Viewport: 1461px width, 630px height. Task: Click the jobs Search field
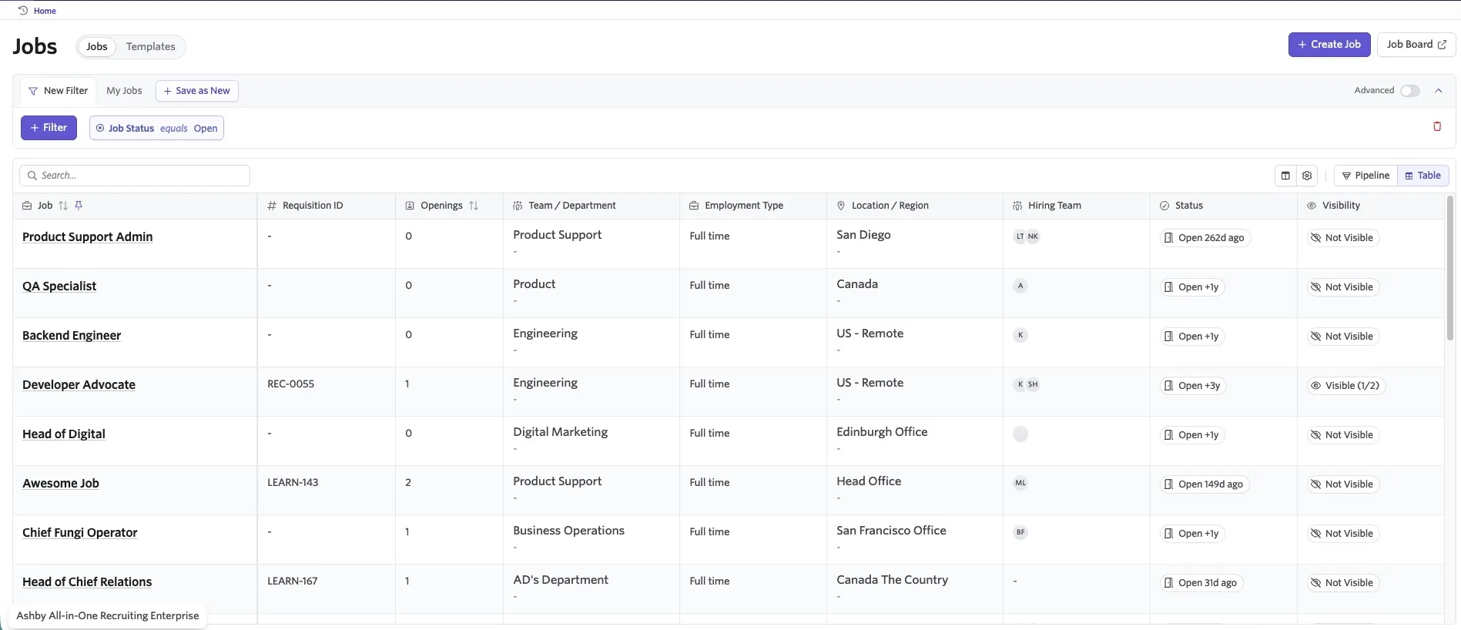pos(135,176)
